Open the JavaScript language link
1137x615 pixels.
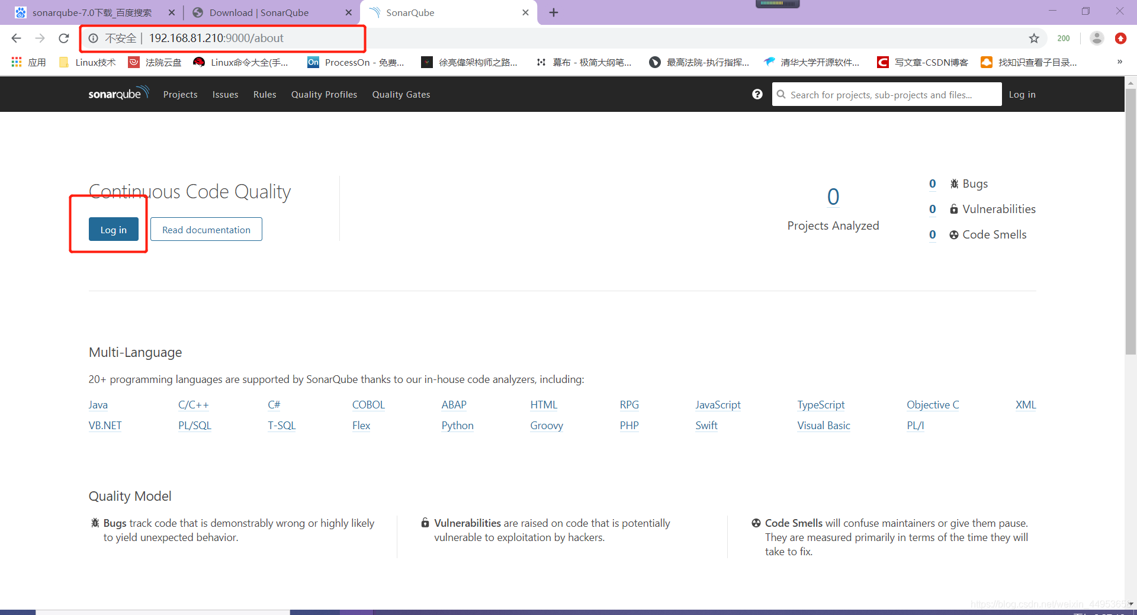[x=718, y=405]
